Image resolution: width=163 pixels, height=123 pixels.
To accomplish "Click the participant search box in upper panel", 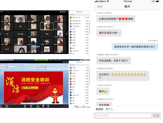I will click(x=79, y=14).
